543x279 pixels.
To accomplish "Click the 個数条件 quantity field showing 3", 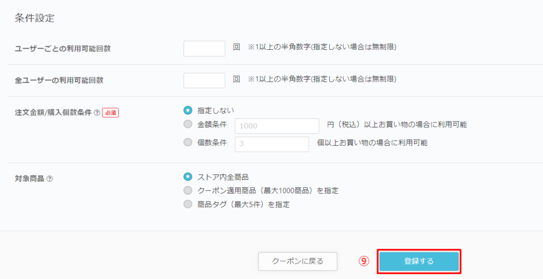I will [272, 144].
